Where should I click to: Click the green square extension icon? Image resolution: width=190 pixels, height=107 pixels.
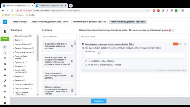[176, 11]
